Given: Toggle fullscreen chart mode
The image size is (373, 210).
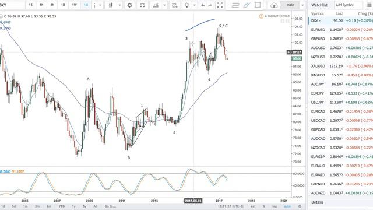Looking at the screenshot, I should click(220, 5).
